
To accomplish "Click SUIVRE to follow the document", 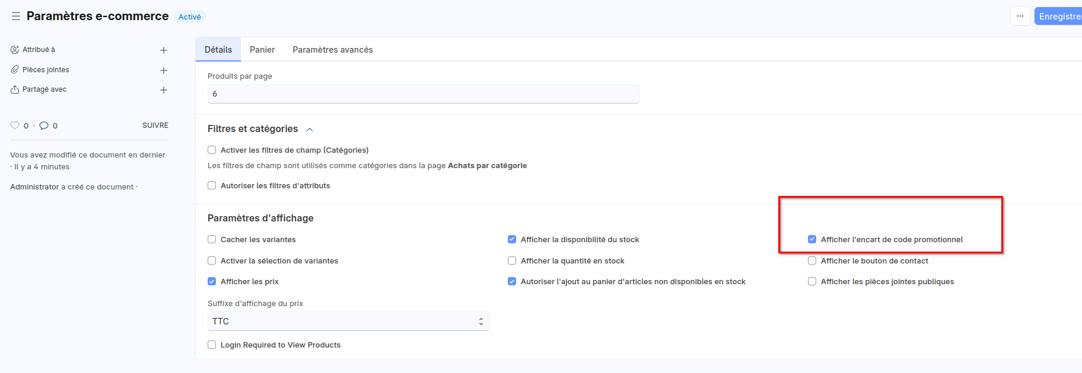I will click(x=155, y=126).
